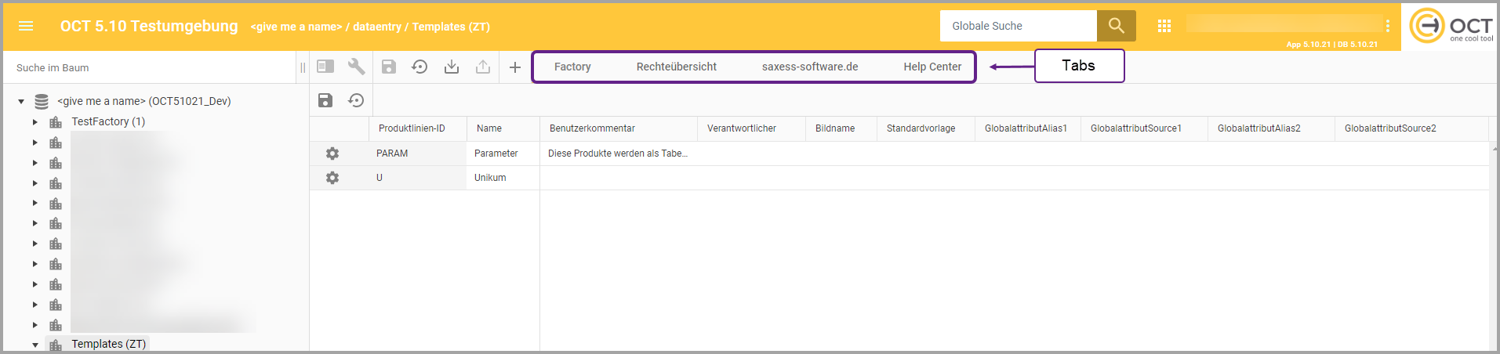1500x354 pixels.
Task: Click the Globale Suche input field
Action: point(1017,26)
